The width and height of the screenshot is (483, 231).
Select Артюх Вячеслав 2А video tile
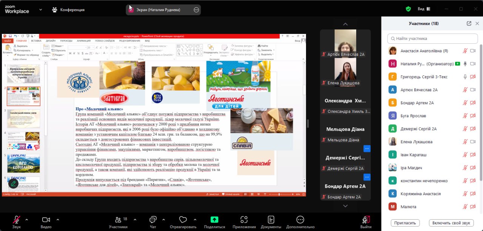[x=345, y=43]
